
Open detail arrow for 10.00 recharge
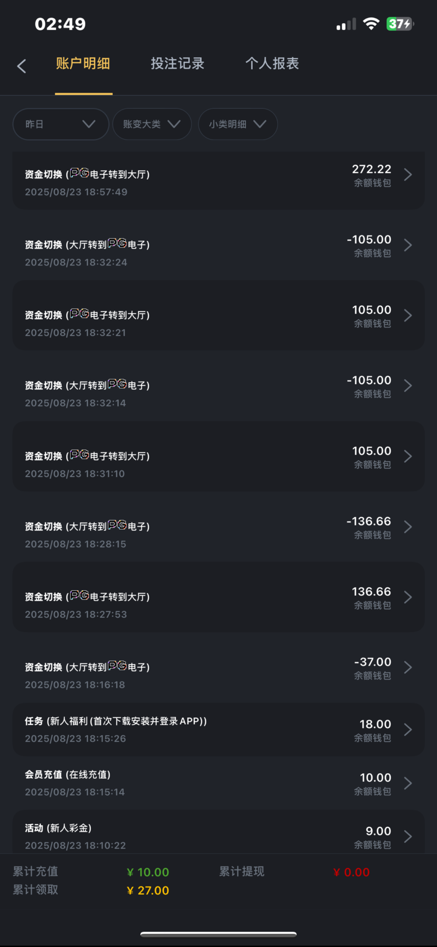point(408,783)
